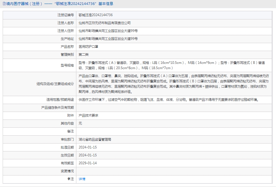Click the empty 产品储存条件及有效期 value cell
This screenshot has width=276, height=187.
pyautogui.click(x=175, y=108)
